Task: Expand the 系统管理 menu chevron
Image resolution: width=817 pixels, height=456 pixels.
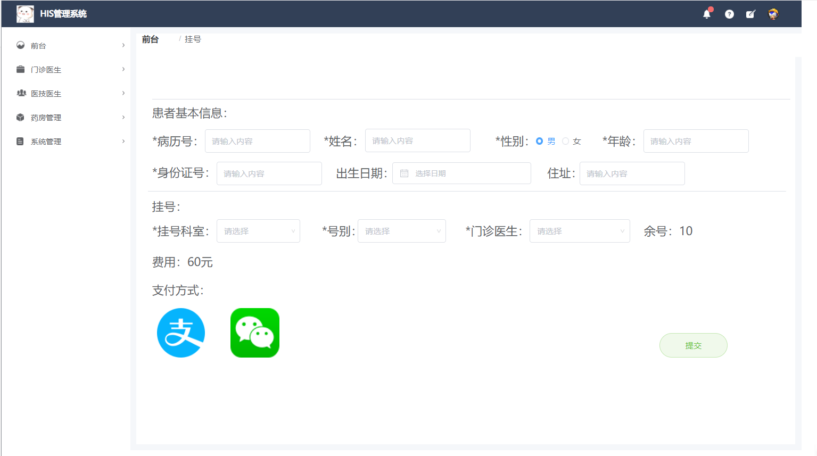Action: pyautogui.click(x=123, y=141)
